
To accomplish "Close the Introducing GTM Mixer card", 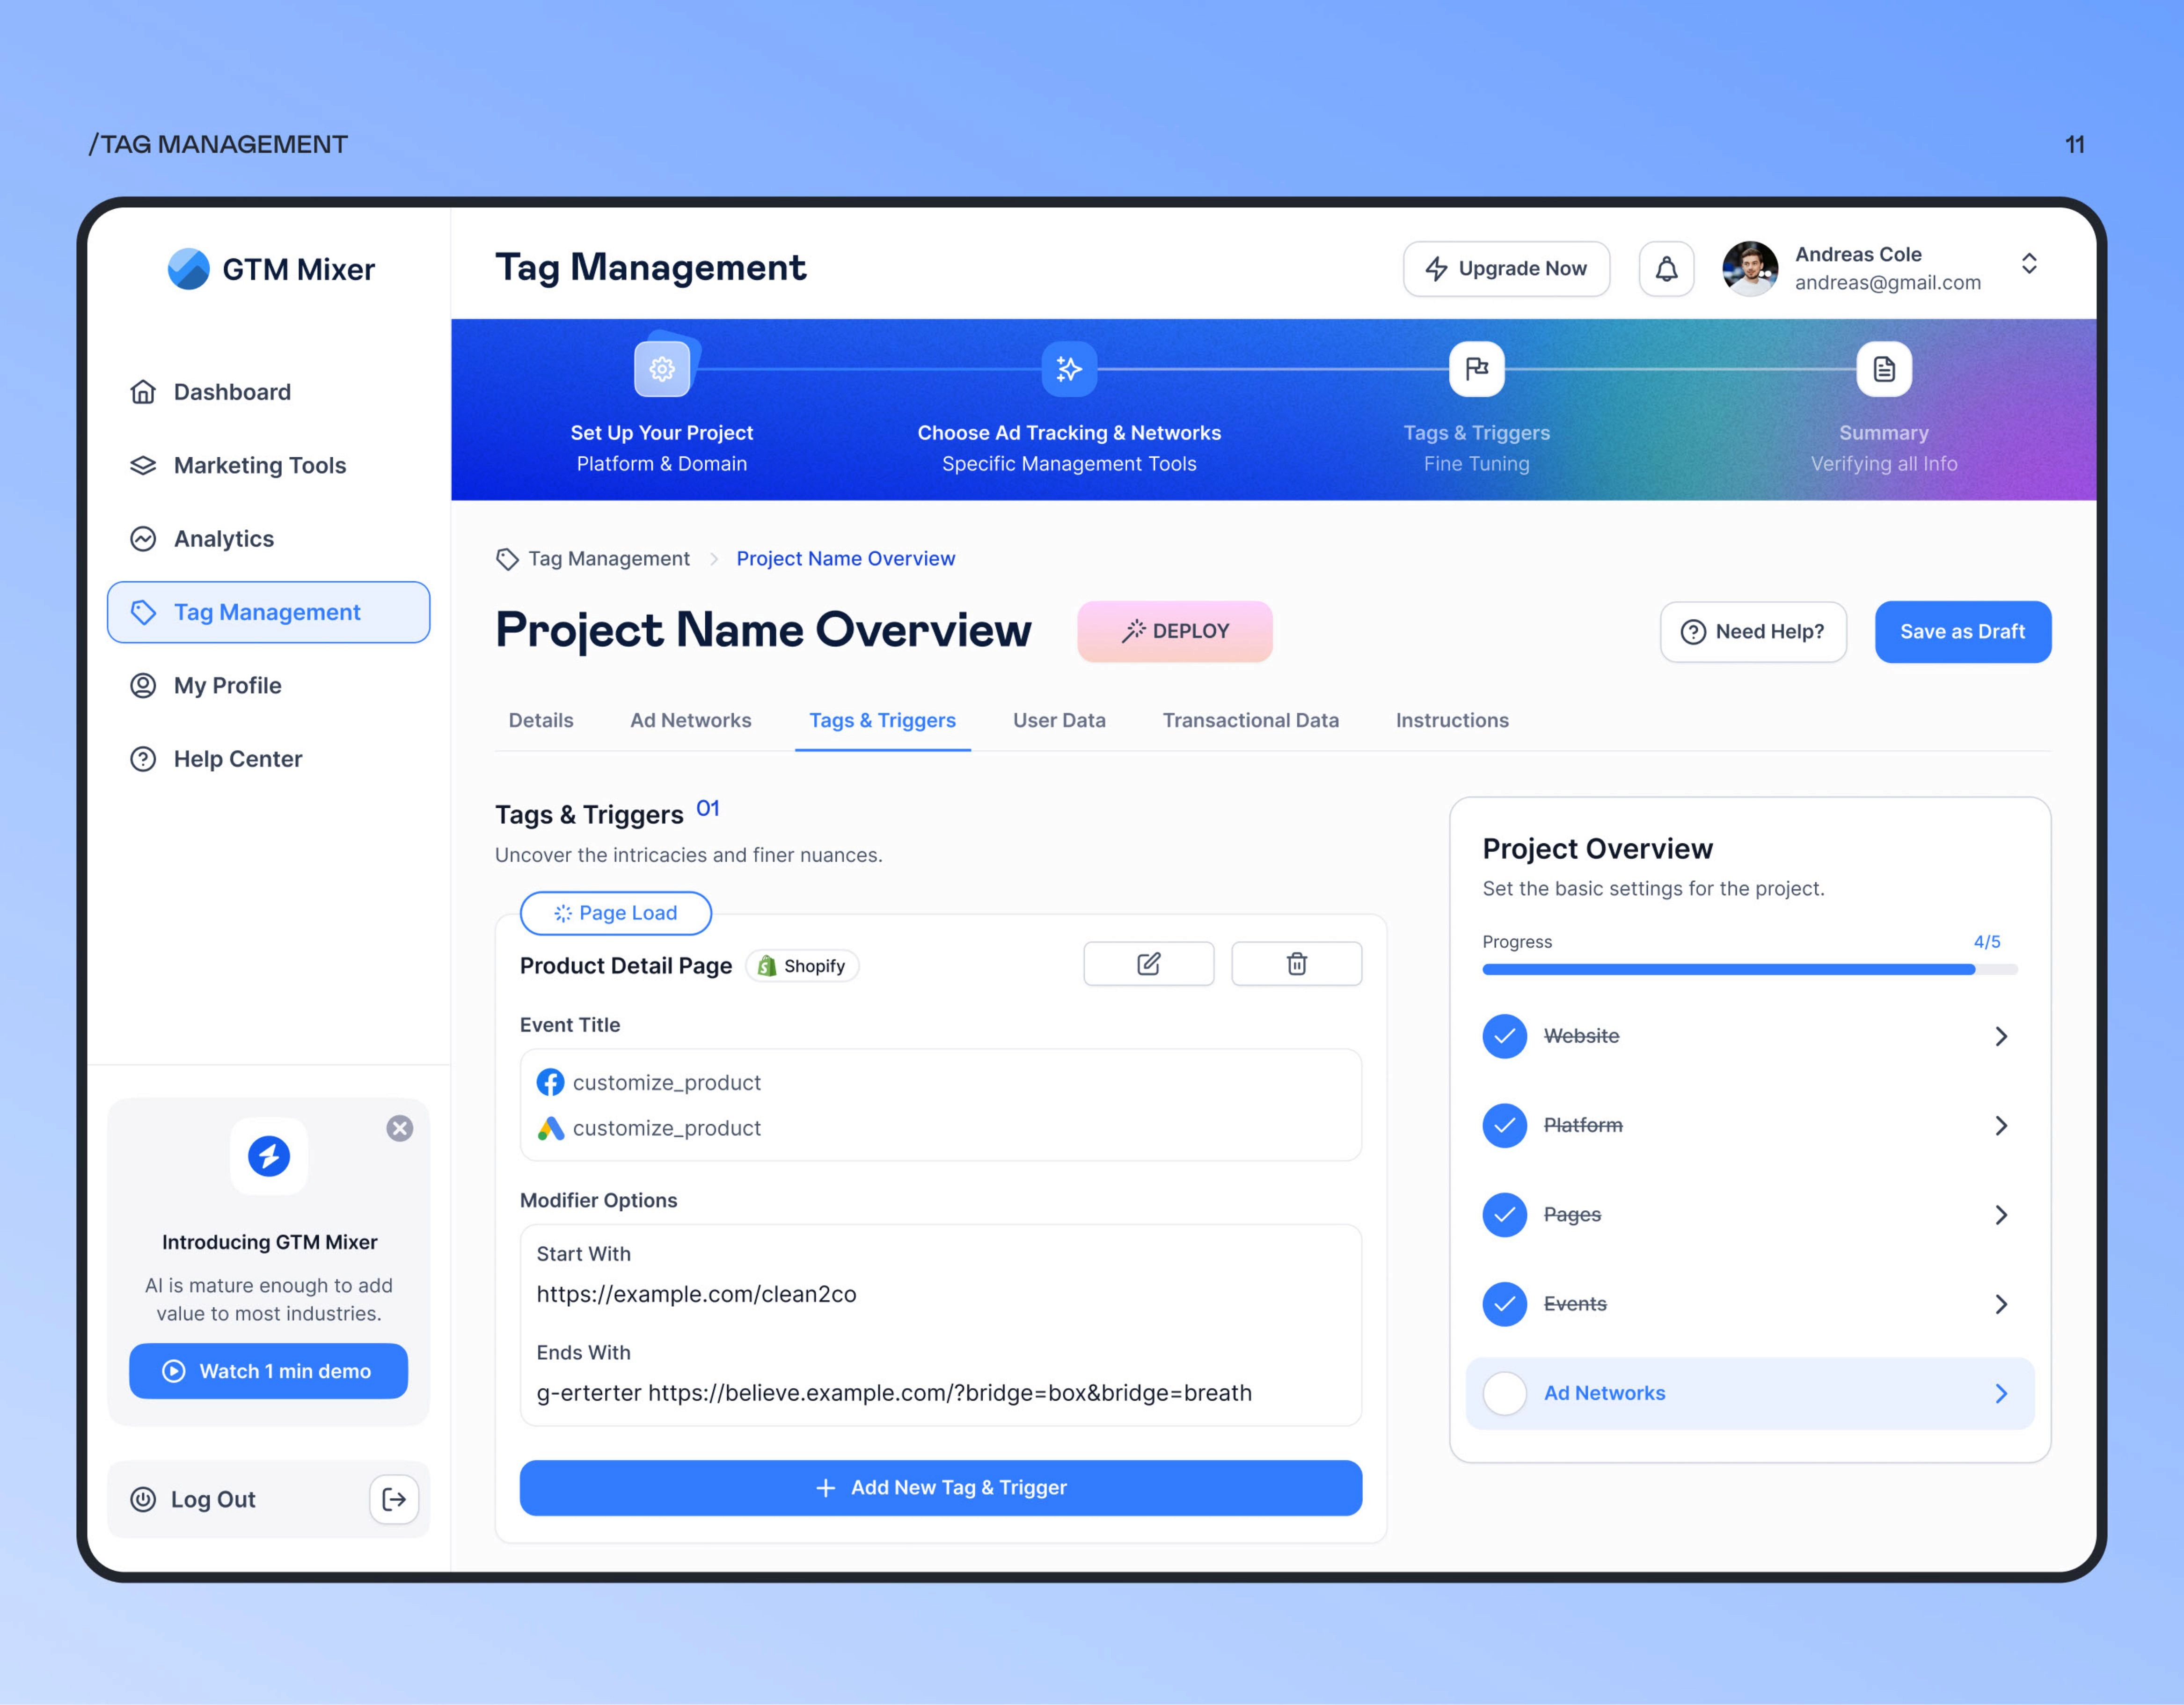I will click(400, 1128).
